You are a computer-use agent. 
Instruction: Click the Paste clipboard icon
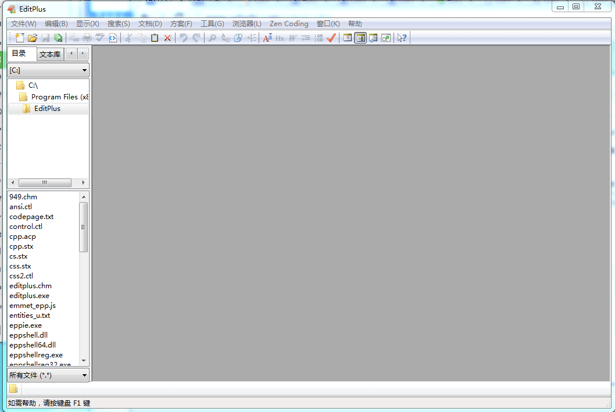[x=155, y=38]
